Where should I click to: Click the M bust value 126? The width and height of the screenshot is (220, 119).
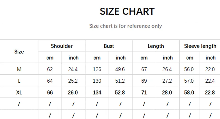(97, 69)
